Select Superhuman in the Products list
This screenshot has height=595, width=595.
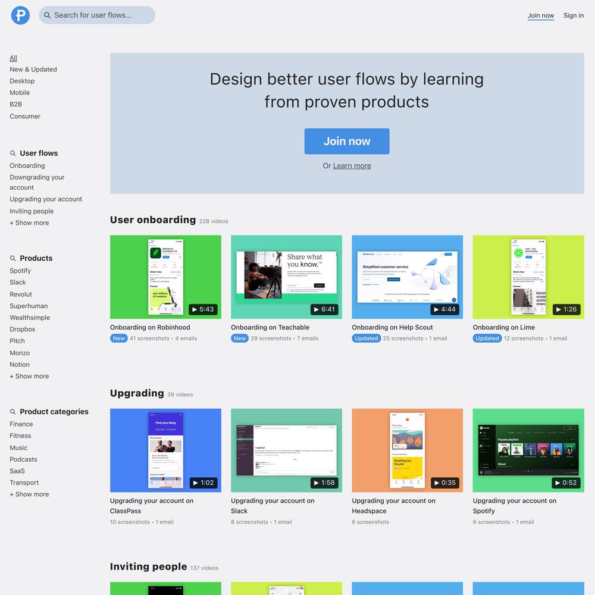[29, 306]
